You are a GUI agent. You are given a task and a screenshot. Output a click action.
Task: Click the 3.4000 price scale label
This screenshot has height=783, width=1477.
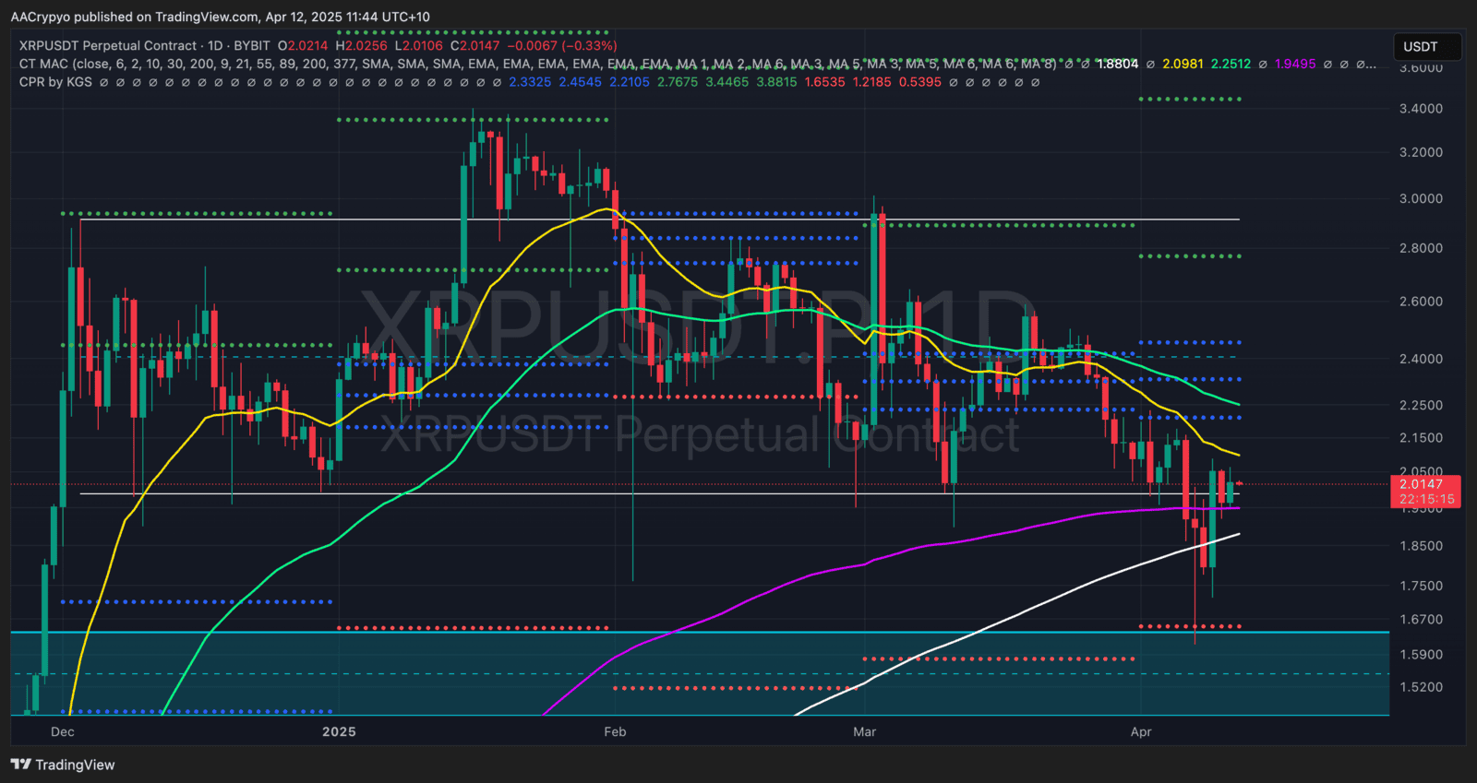(x=1421, y=109)
